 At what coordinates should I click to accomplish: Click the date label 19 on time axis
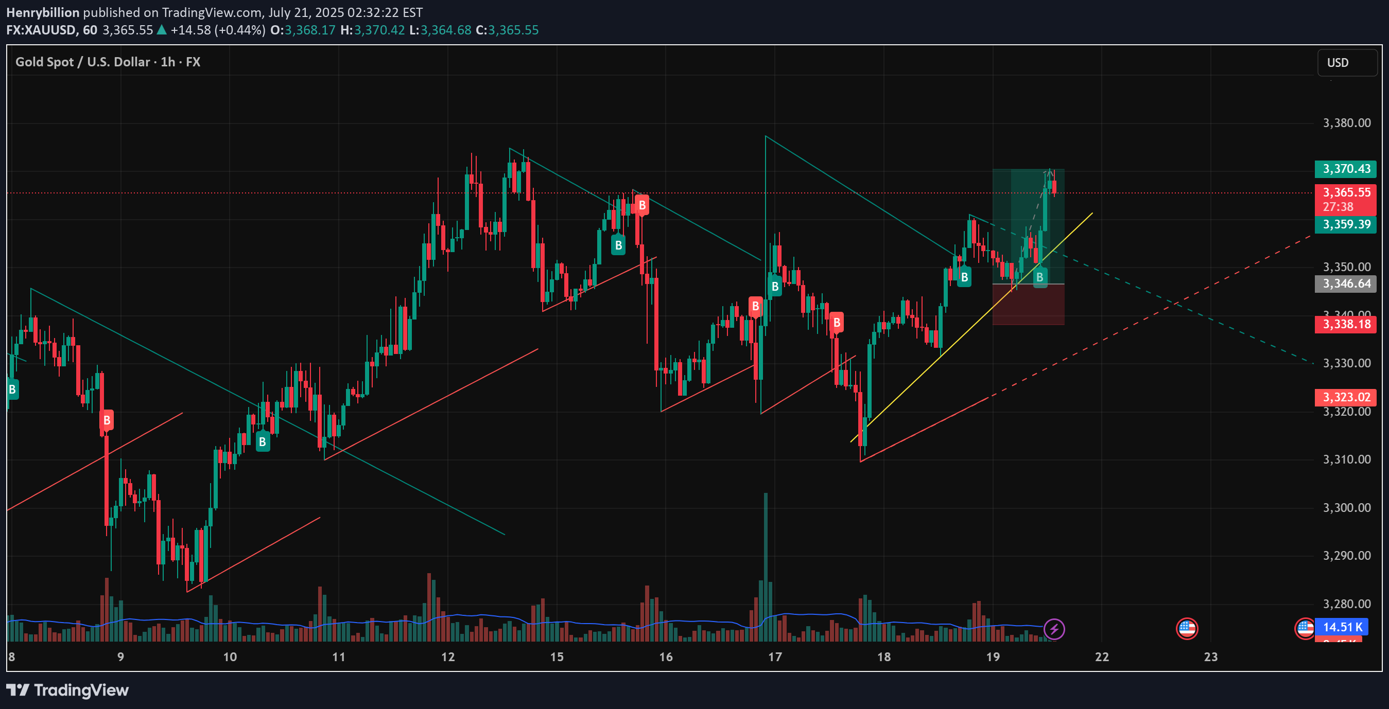993,657
